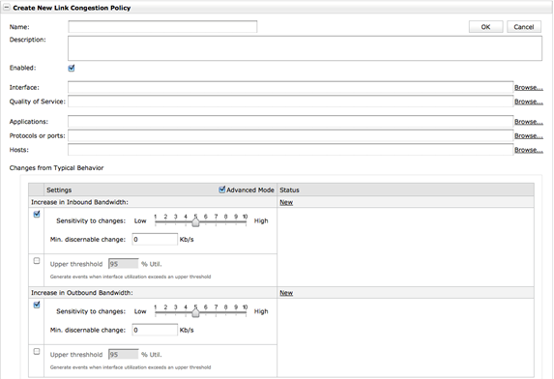Cancel creating the new policy

524,27
